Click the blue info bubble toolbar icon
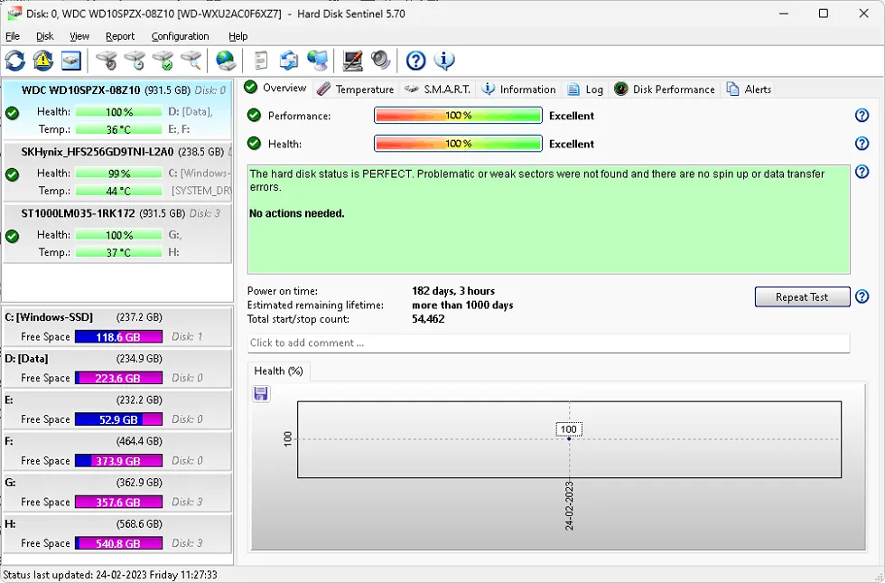This screenshot has width=885, height=583. [x=443, y=61]
